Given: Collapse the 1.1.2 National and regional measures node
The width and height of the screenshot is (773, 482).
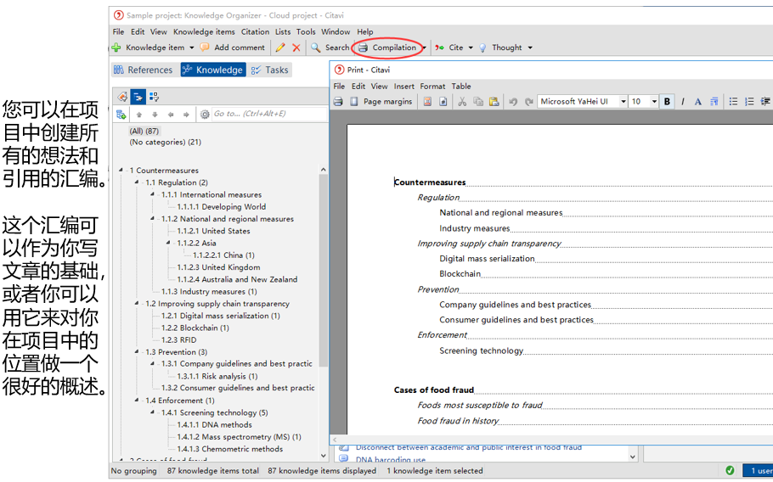Looking at the screenshot, I should point(153,219).
